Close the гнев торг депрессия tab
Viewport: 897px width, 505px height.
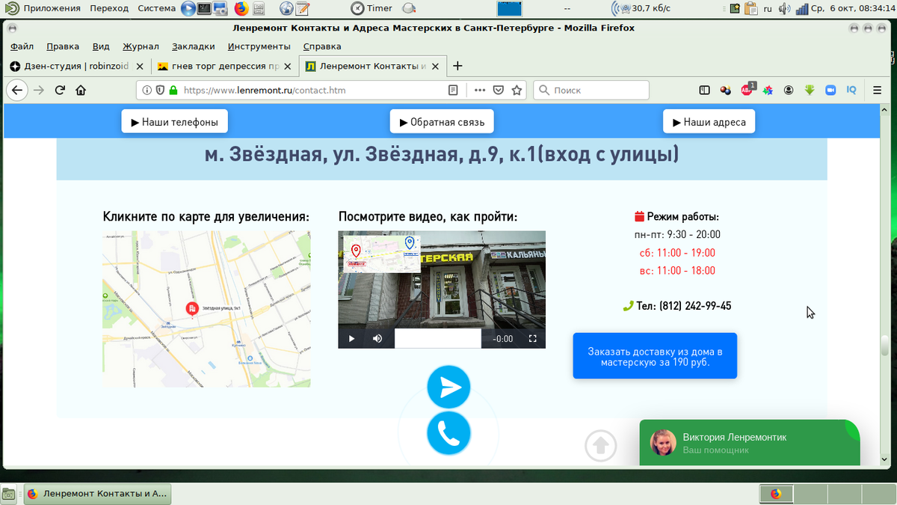coord(289,66)
